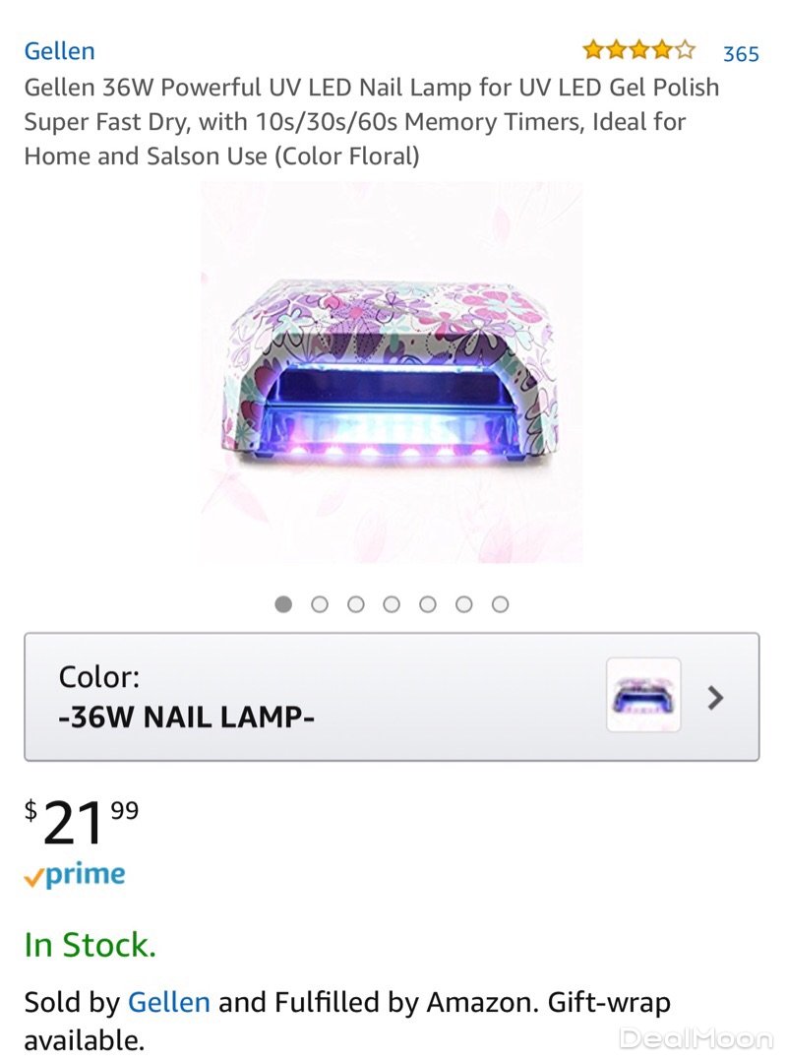Tap the main nail lamp product image
This screenshot has height=1062, width=787.
pyautogui.click(x=392, y=373)
